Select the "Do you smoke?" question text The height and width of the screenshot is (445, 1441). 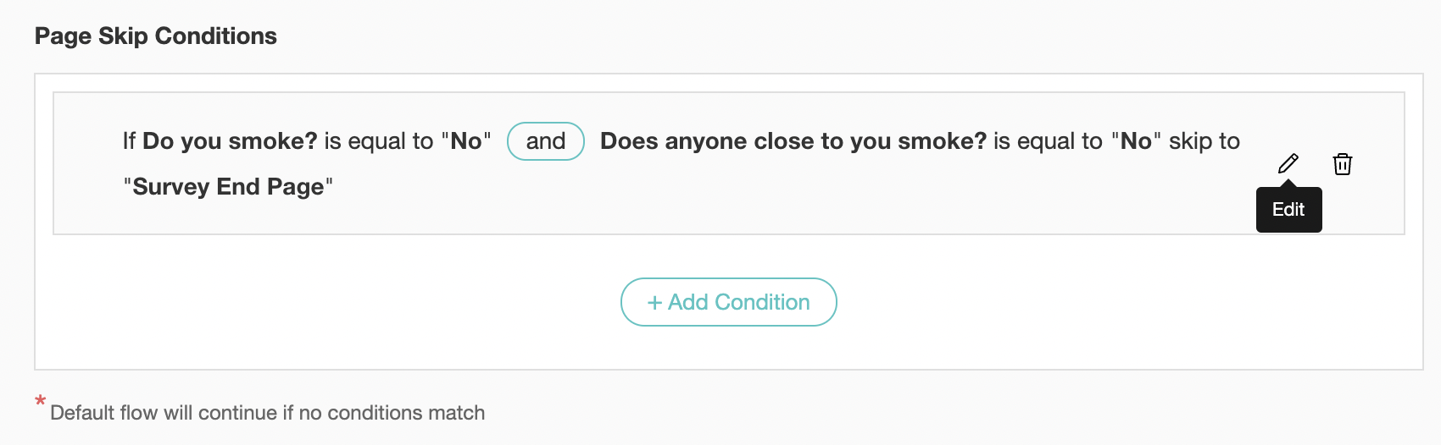click(x=230, y=141)
